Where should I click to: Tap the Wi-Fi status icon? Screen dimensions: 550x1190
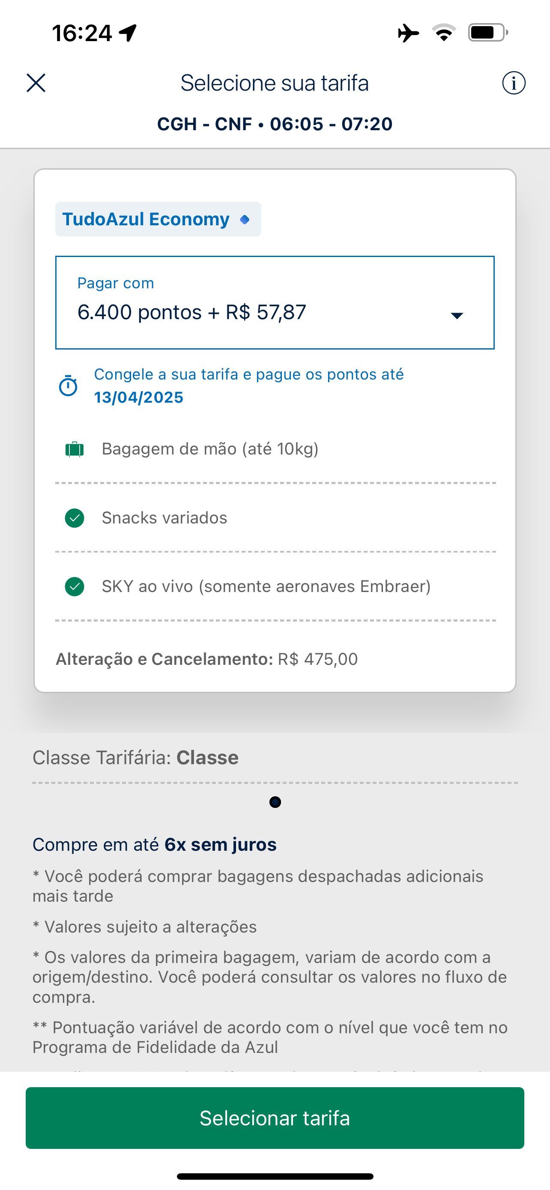[x=444, y=33]
